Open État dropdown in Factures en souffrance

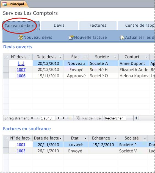[x=85, y=138]
